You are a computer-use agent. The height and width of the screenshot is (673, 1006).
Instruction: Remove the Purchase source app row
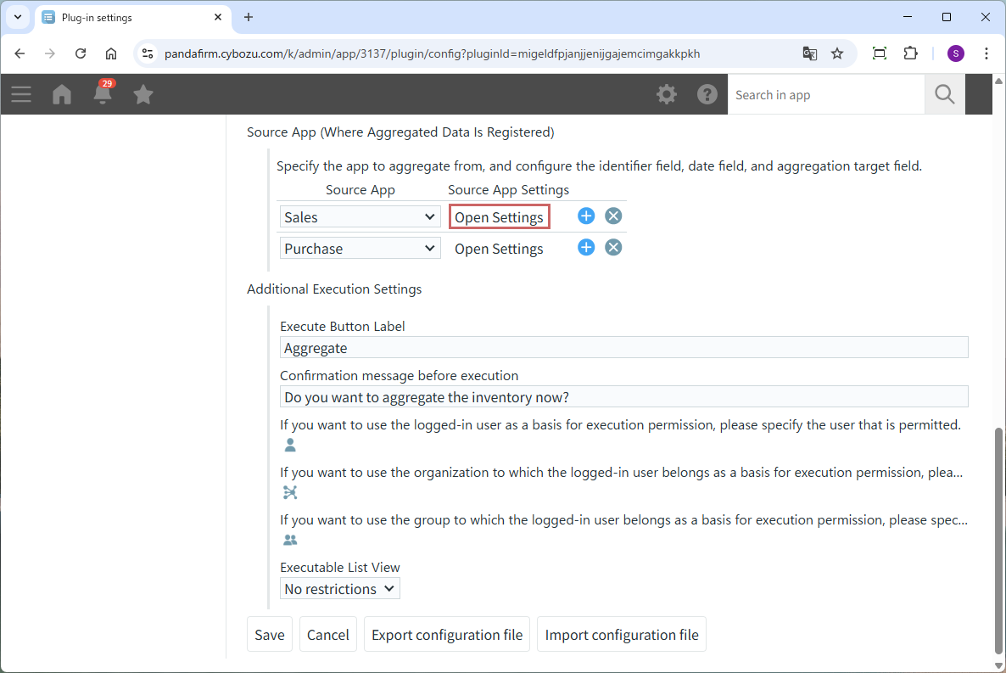(613, 248)
